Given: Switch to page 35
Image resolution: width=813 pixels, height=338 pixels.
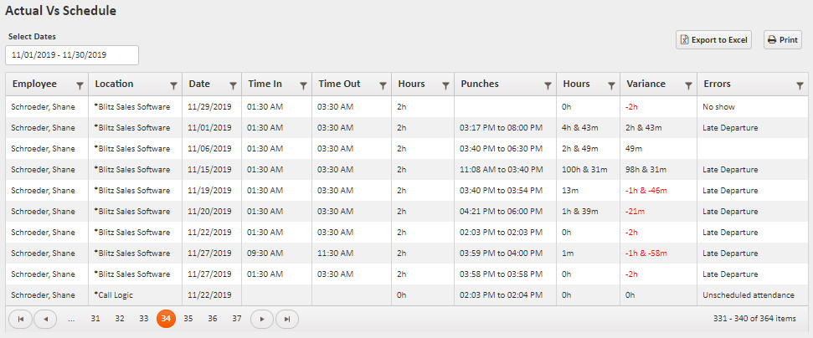Looking at the screenshot, I should 188,319.
